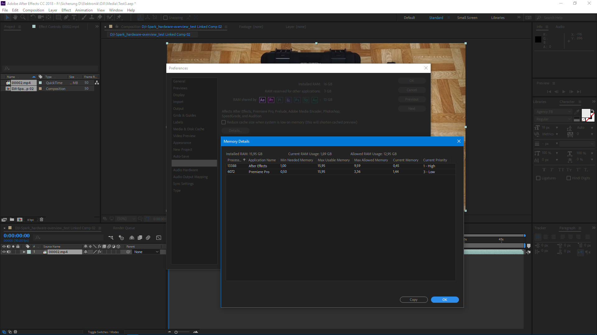This screenshot has height=335, width=597.
Task: Toggle visibility of 00002.mp4 layer
Action: click(x=3, y=252)
